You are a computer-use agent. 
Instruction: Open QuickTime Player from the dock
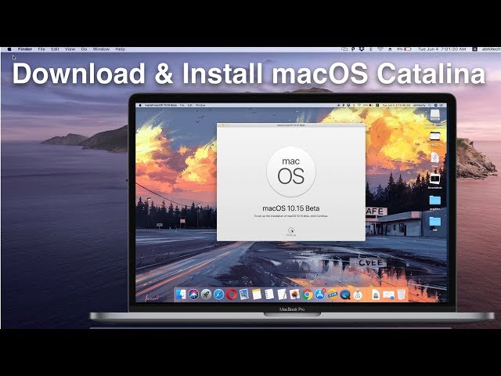click(x=345, y=295)
